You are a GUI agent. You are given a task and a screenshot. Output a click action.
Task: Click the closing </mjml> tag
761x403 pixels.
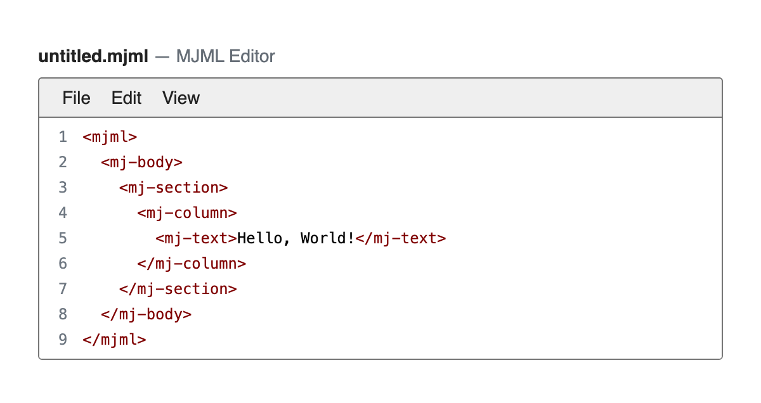point(114,340)
